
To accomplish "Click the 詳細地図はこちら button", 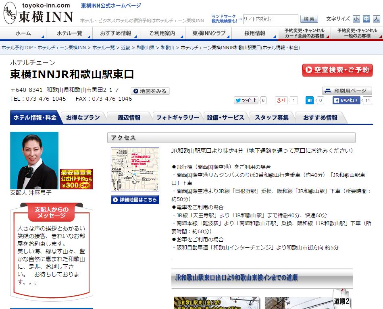I will [x=135, y=200].
